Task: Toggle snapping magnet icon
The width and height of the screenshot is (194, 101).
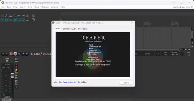Action: tap(23, 20)
